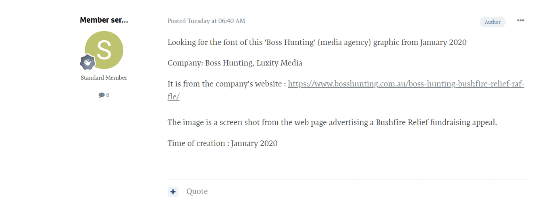The image size is (540, 201).
Task: Click the speech bubble post count icon
Action: 101,95
